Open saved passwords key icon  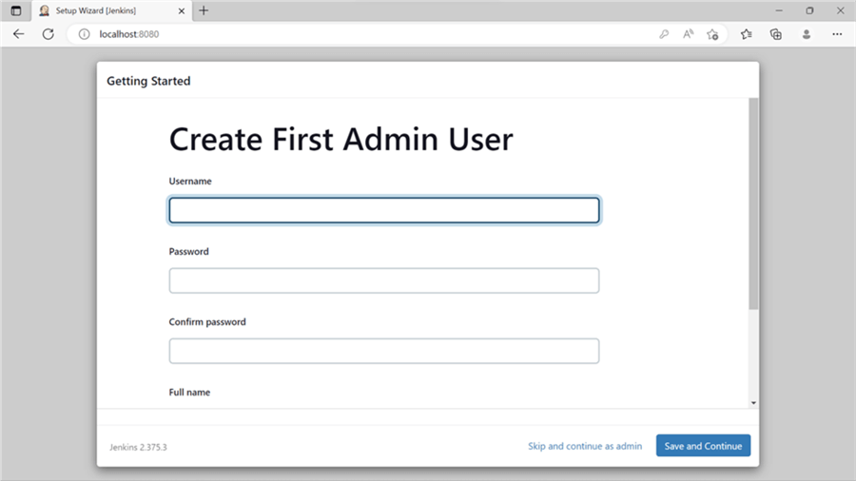coord(664,34)
